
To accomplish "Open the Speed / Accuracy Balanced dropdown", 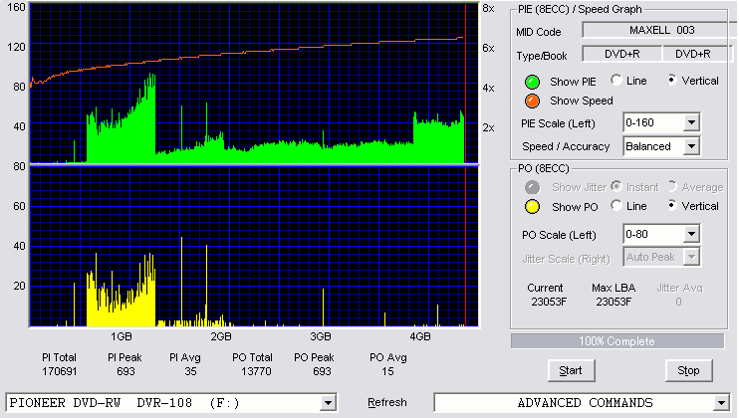I will tap(691, 146).
